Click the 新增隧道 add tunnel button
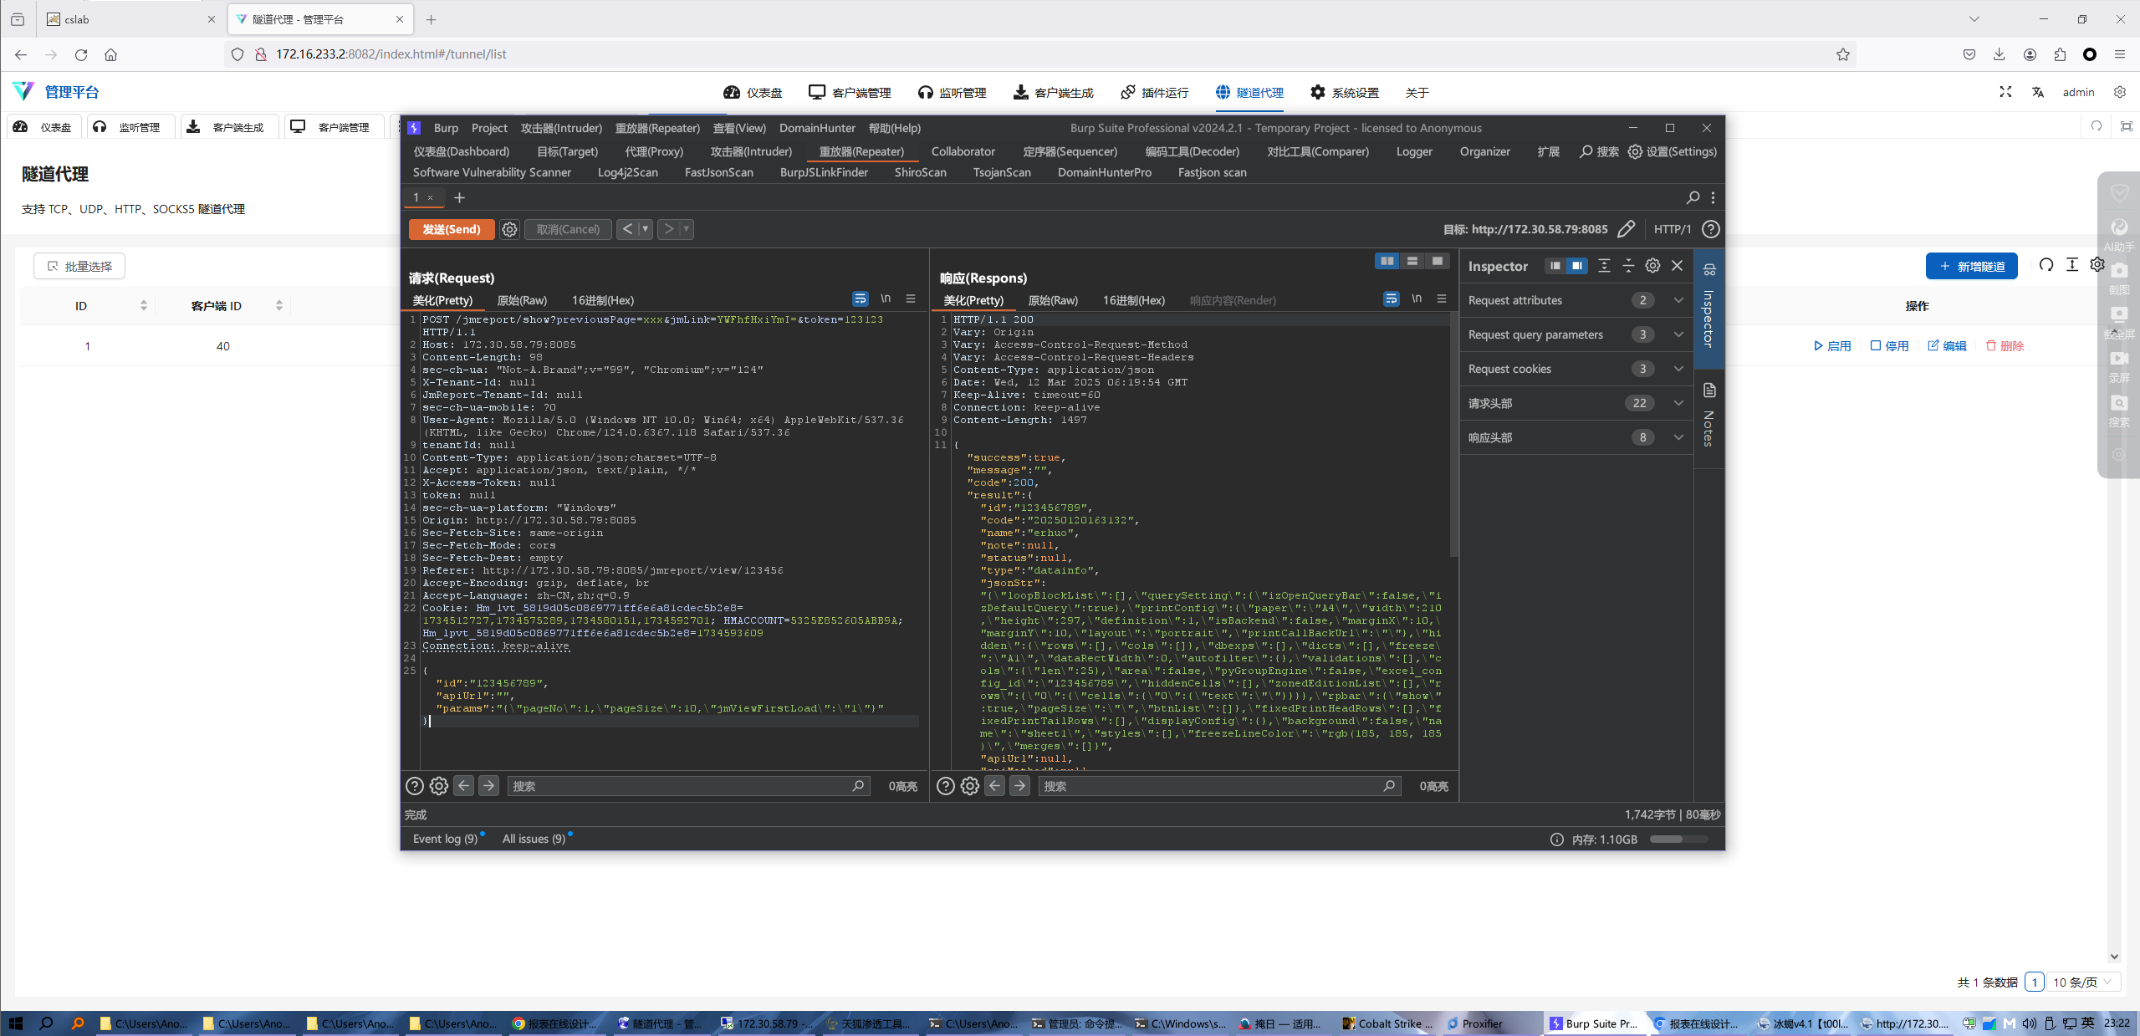The width and height of the screenshot is (2140, 1036). click(1971, 266)
